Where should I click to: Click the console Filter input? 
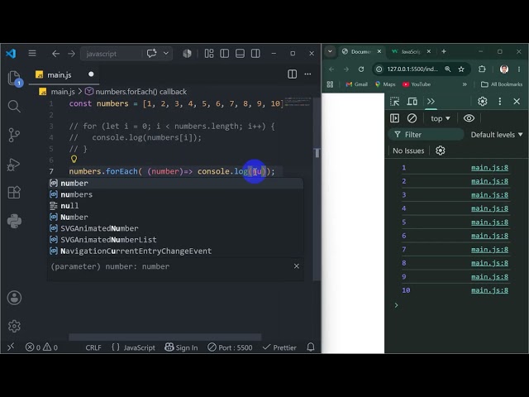coord(427,135)
